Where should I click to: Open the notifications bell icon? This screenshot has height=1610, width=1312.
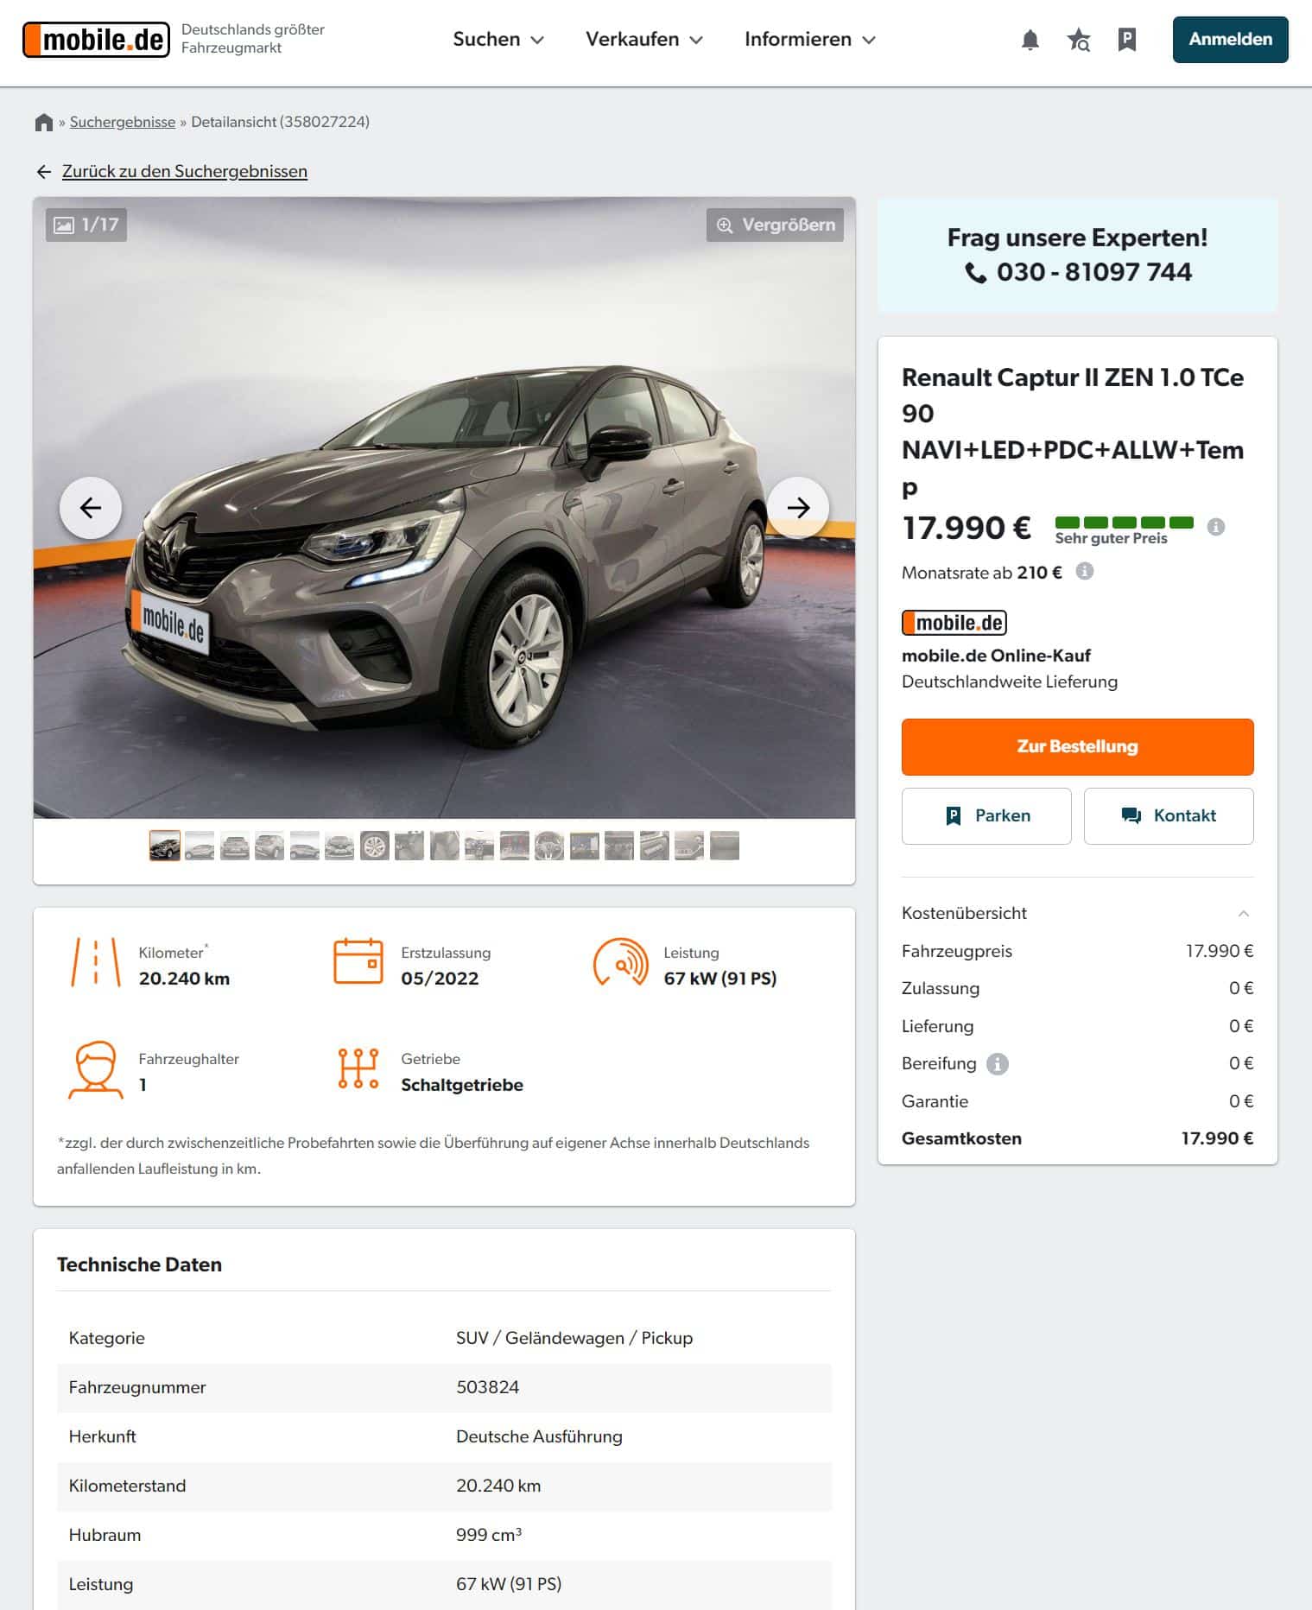(1030, 40)
